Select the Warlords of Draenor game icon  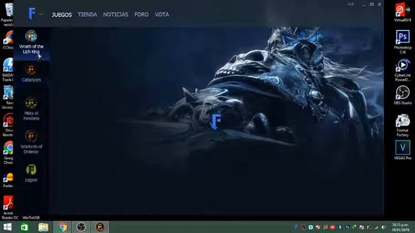click(x=31, y=136)
